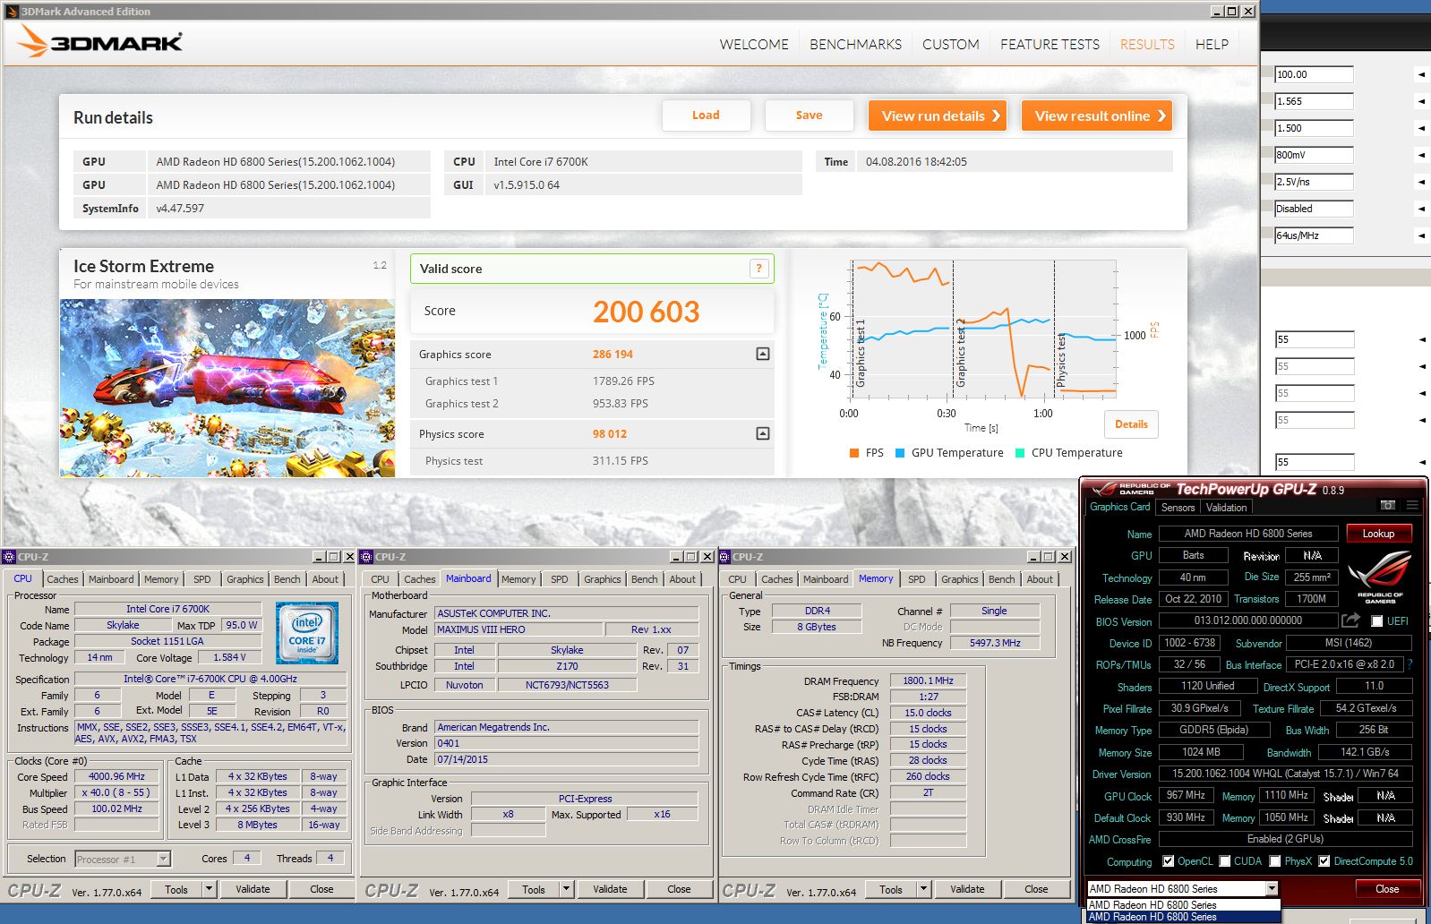Click into the 100.00 value field

(x=1314, y=74)
